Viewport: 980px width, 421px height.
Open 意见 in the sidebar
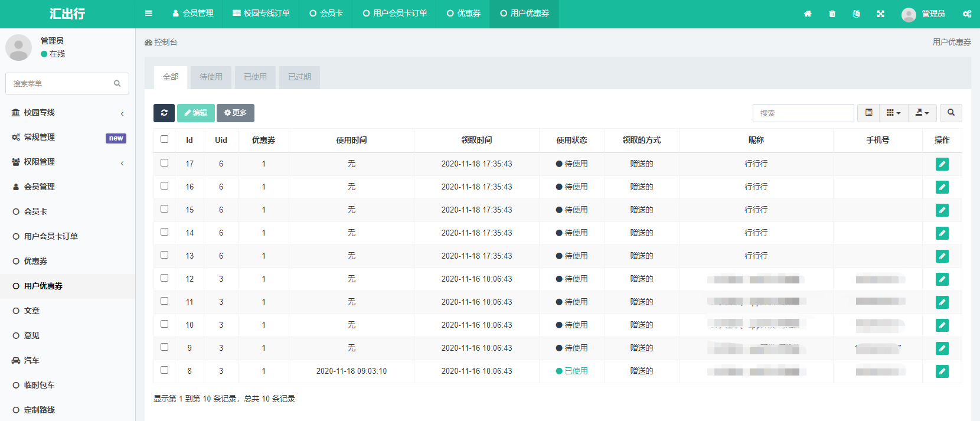[68, 335]
